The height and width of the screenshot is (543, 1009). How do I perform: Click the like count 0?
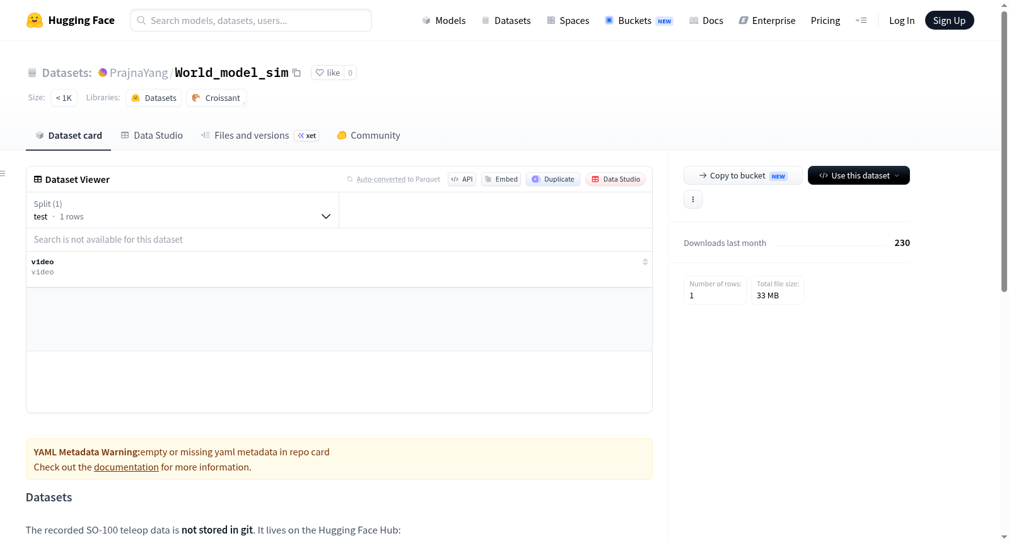pyautogui.click(x=351, y=73)
